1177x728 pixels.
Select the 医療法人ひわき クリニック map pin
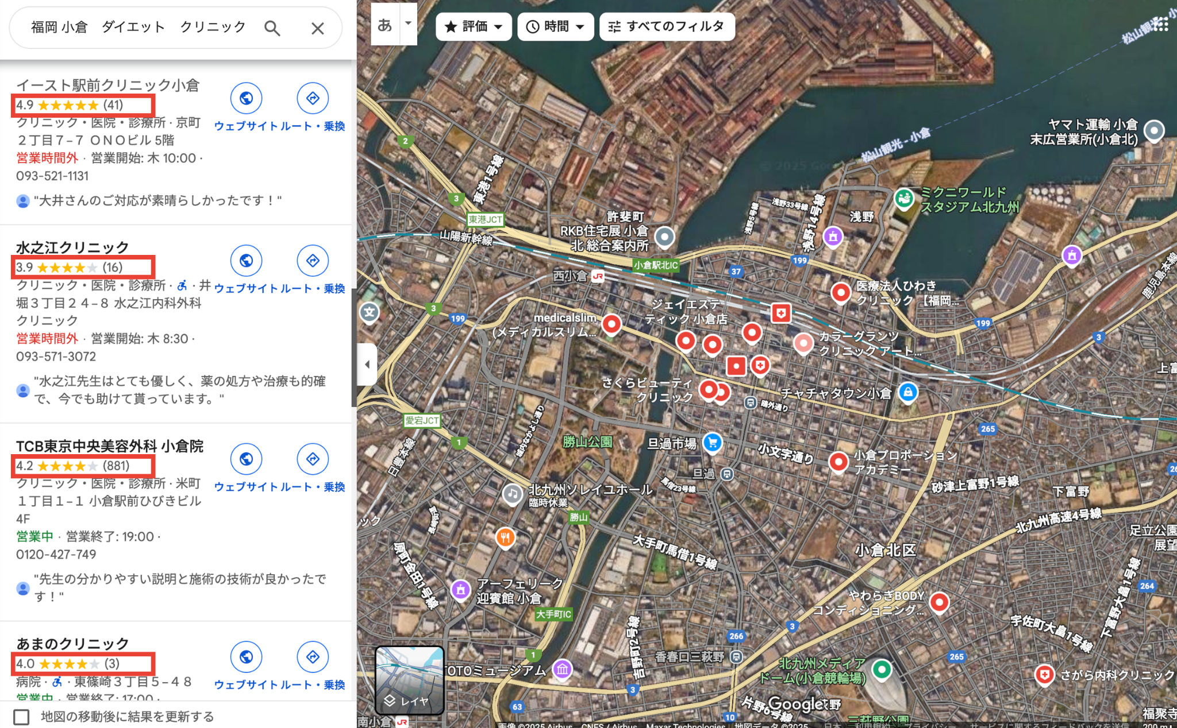[x=841, y=293]
